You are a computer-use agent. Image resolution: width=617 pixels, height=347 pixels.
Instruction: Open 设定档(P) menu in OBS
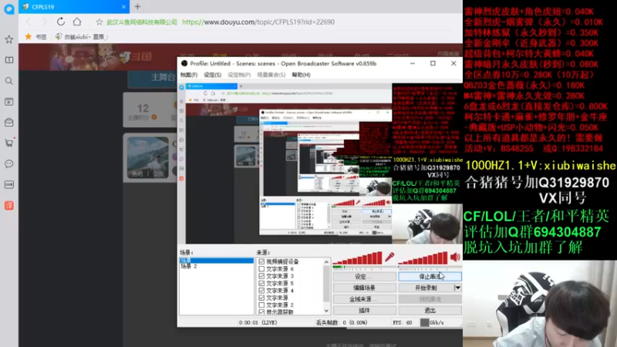pos(239,75)
